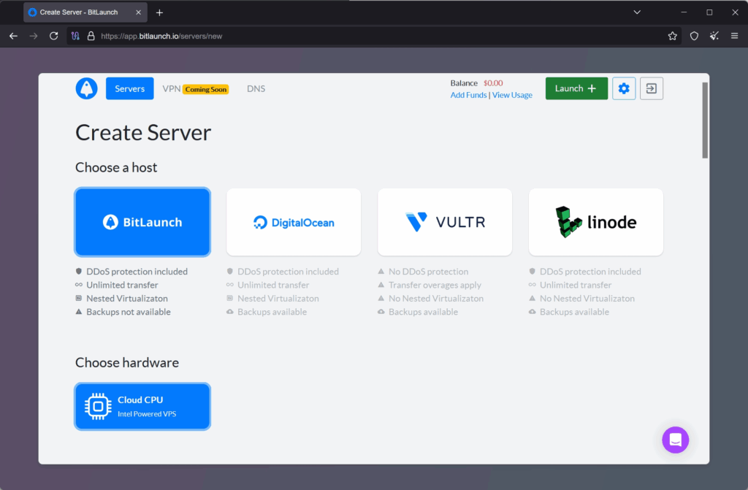Open the browser hamburger menu
This screenshot has width=748, height=490.
pos(735,37)
